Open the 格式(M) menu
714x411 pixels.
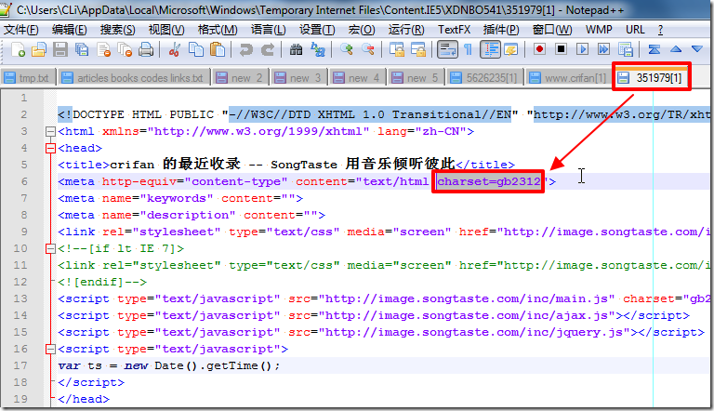coord(218,30)
